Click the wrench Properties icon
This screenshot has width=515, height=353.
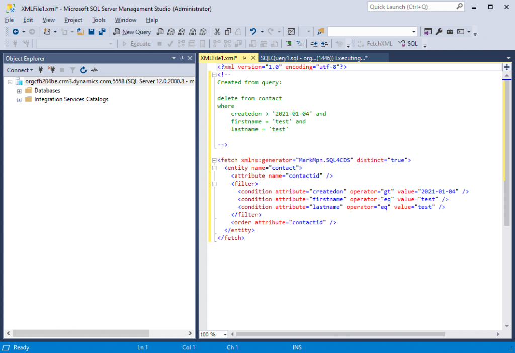pos(439,32)
